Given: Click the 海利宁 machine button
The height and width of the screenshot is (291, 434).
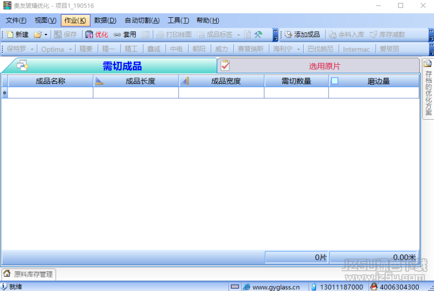Looking at the screenshot, I should (283, 49).
